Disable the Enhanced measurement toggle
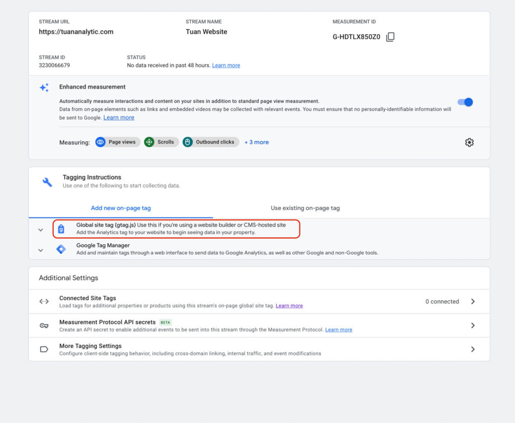The width and height of the screenshot is (515, 423). tap(465, 102)
